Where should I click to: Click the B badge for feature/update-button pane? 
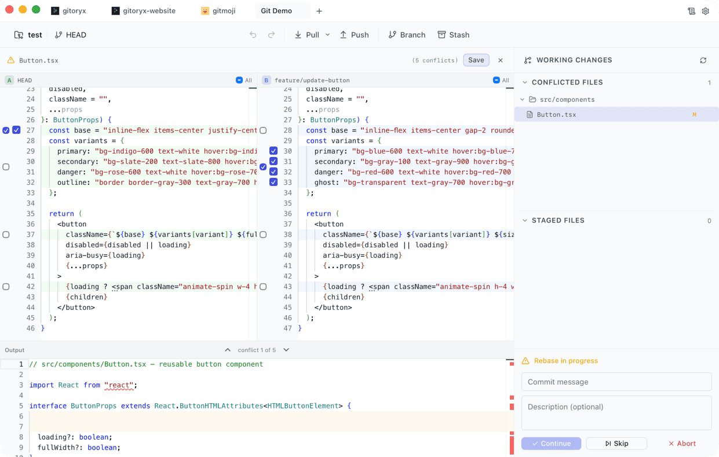[267, 81]
